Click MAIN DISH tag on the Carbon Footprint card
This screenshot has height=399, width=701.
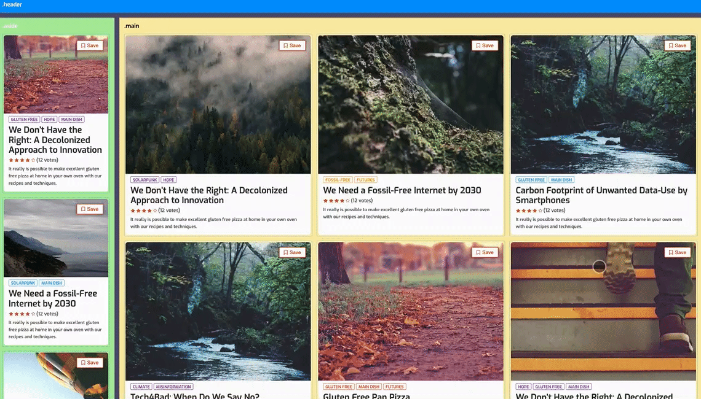(561, 180)
